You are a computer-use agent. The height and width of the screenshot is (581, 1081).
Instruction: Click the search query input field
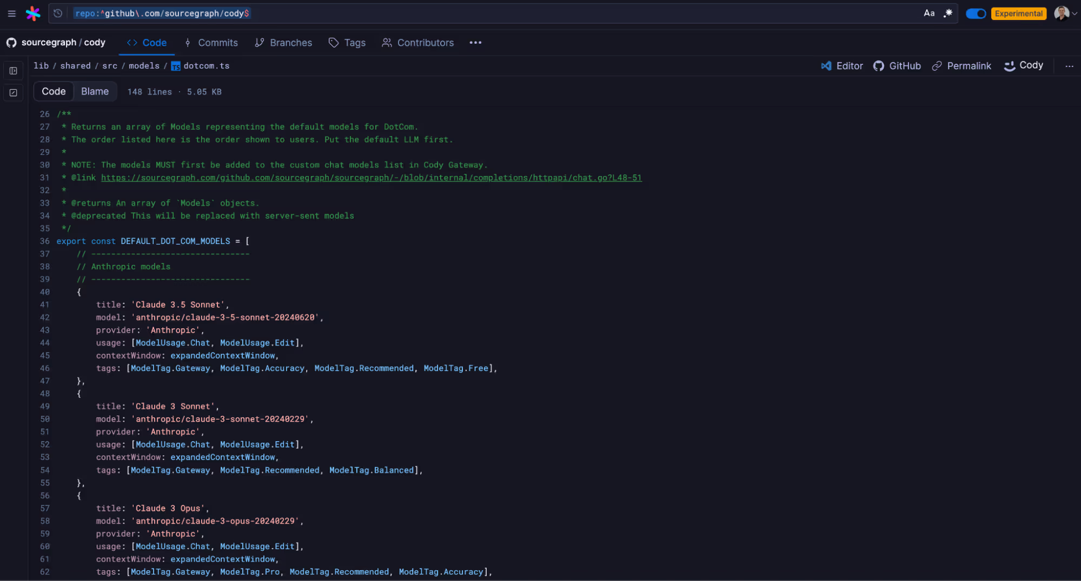503,13
